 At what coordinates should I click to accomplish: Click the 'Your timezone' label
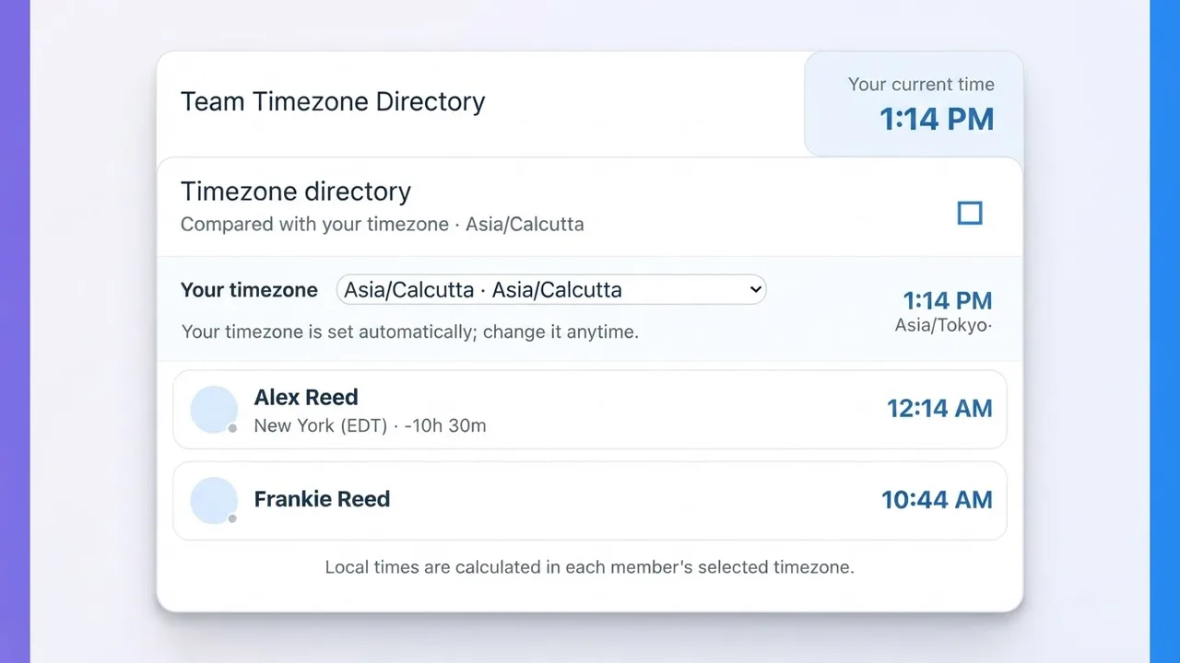click(x=249, y=289)
